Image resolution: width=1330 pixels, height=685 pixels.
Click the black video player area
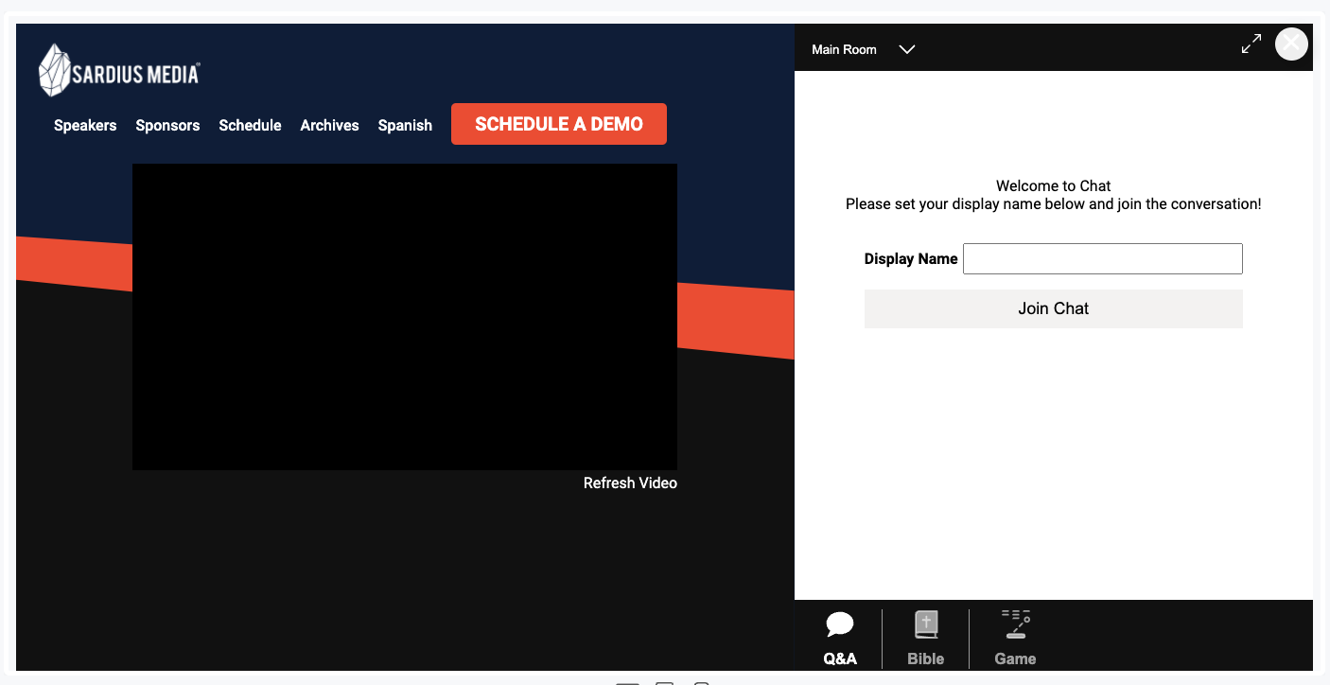[x=405, y=317]
